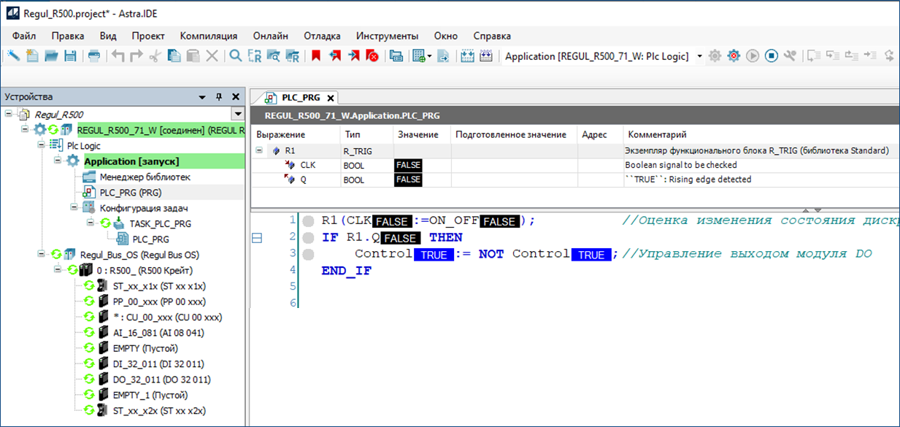Select DO_32_011 module in device tree
The image size is (900, 427).
click(x=161, y=380)
